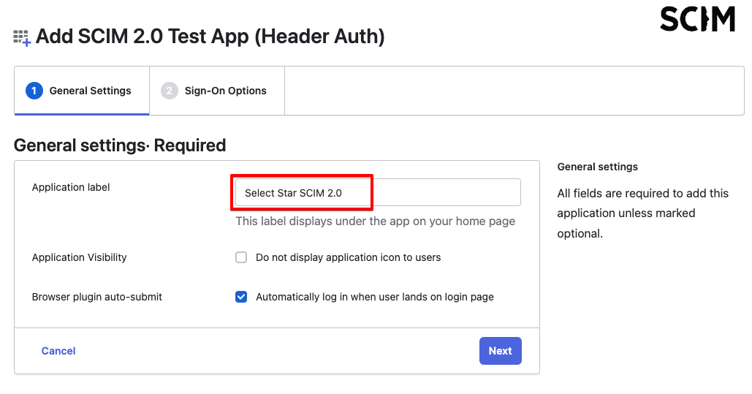This screenshot has height=394, width=752.
Task: Click the 'Application Visibility' row label
Action: pyautogui.click(x=79, y=257)
